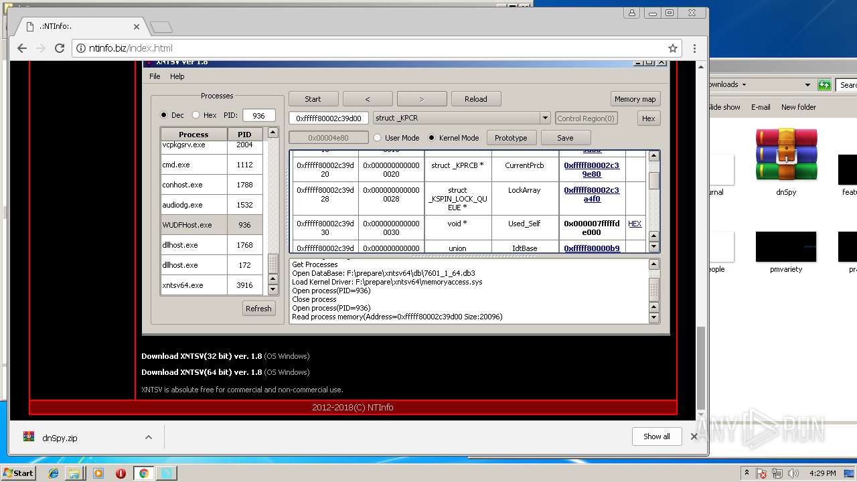Open a new Chrome tab
857x482 pixels.
pyautogui.click(x=161, y=27)
